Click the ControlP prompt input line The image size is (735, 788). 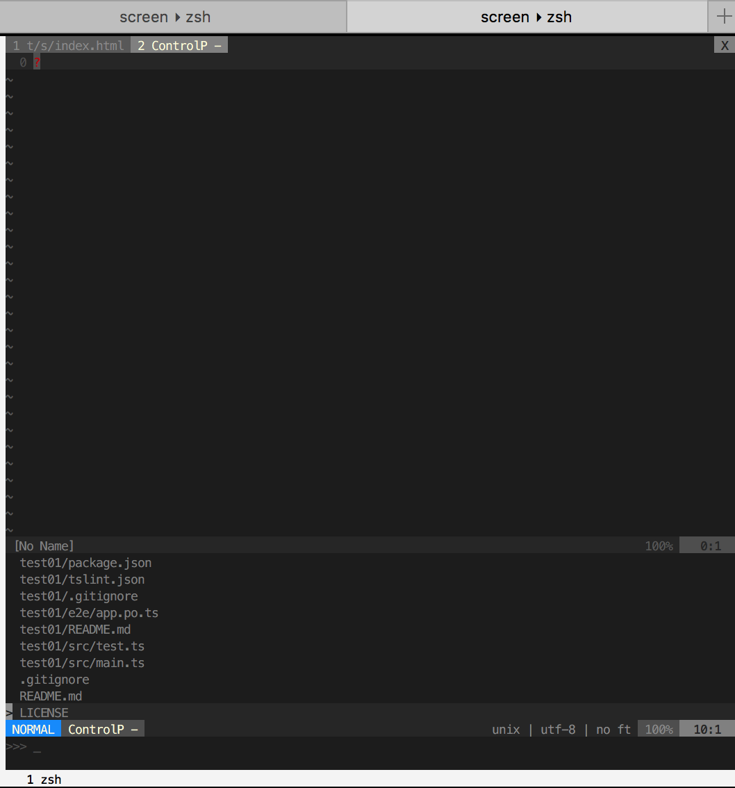click(370, 746)
